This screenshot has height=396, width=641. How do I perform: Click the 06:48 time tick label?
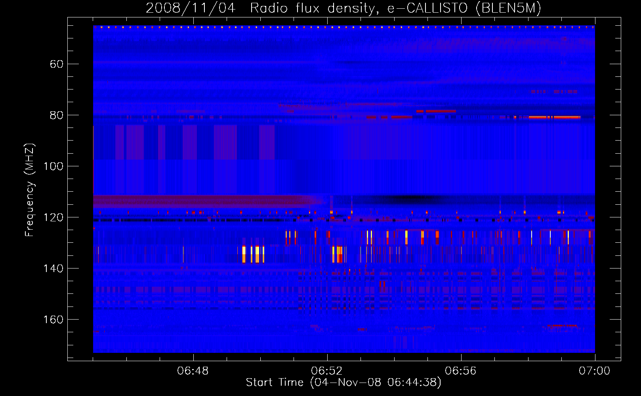click(193, 371)
